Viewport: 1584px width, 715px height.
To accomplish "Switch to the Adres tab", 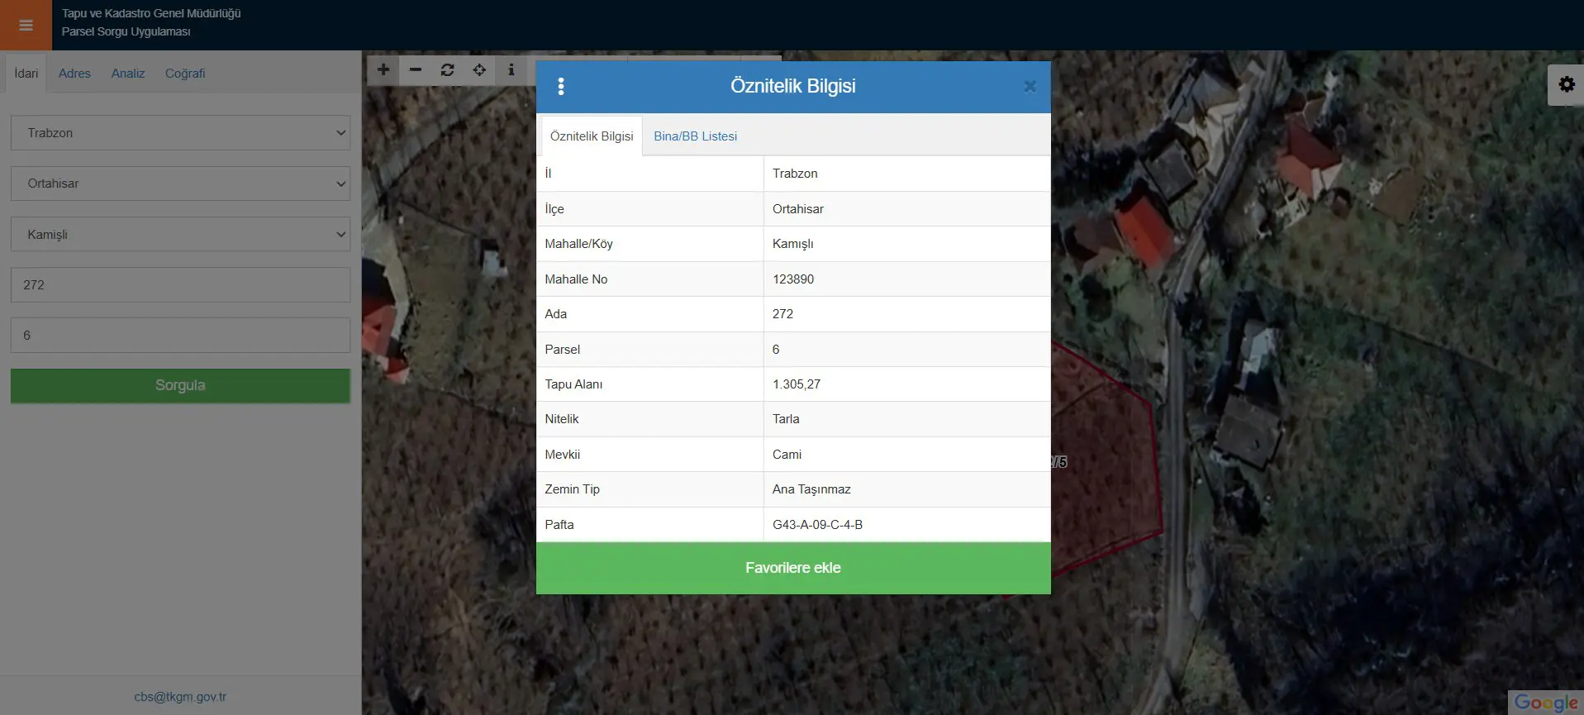I will 74,74.
